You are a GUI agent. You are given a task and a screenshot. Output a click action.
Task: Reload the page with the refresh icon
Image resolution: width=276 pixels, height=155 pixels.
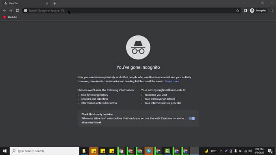[x=17, y=11]
